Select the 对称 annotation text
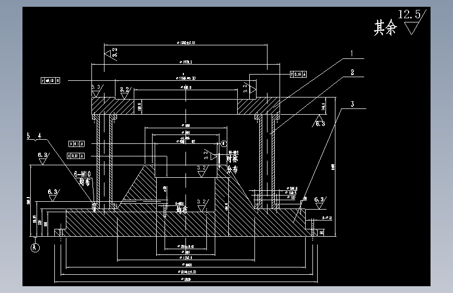 coord(232,158)
